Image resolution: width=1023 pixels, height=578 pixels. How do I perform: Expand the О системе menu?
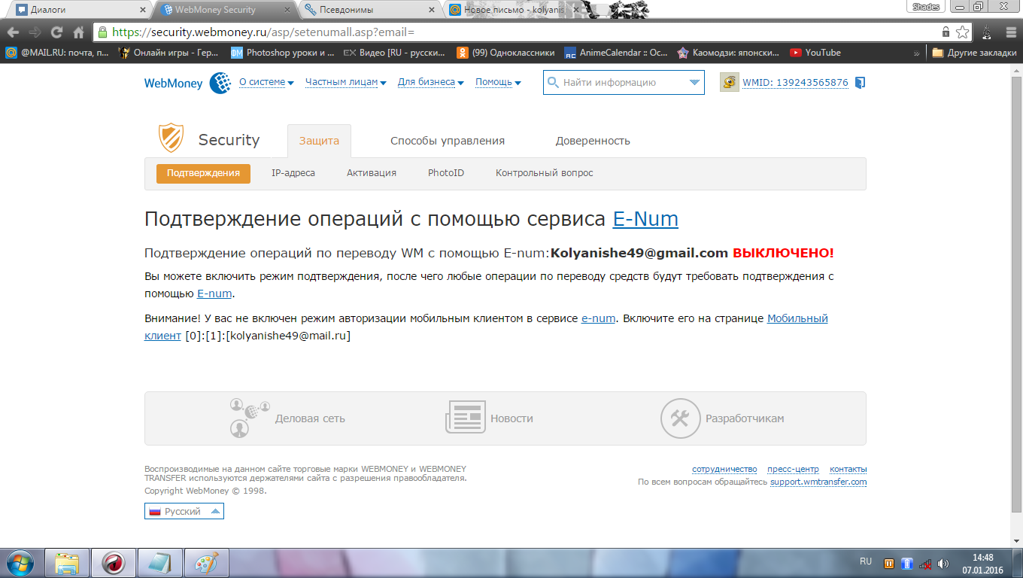click(x=266, y=82)
